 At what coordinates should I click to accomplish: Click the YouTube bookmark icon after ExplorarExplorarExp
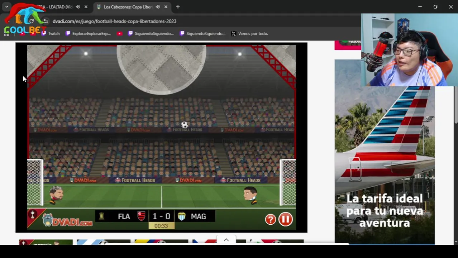[120, 33]
